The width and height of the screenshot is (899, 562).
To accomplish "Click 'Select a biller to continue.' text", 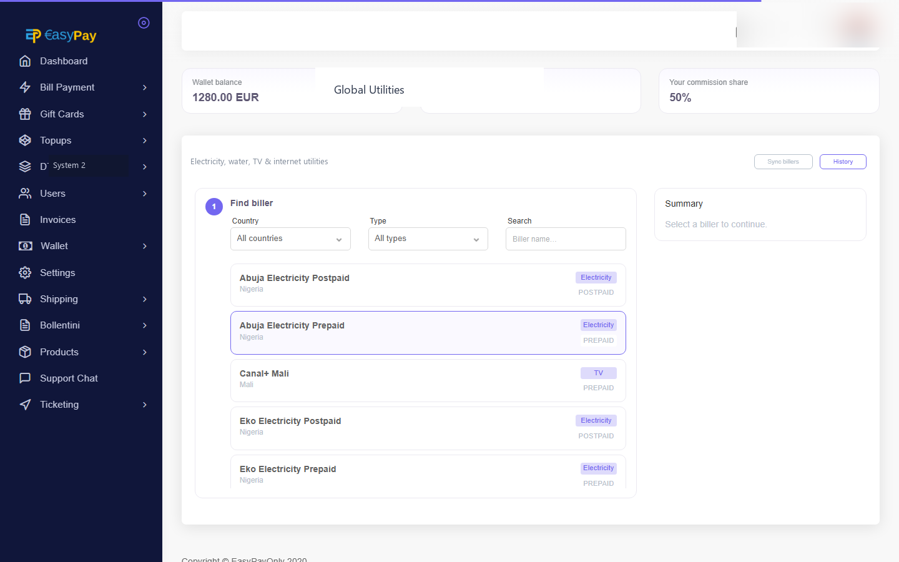I will tap(716, 224).
